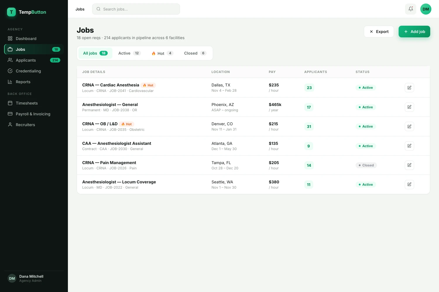This screenshot has width=439, height=292.
Task: Click the Hot badge on OB / L&D
Action: tap(126, 124)
